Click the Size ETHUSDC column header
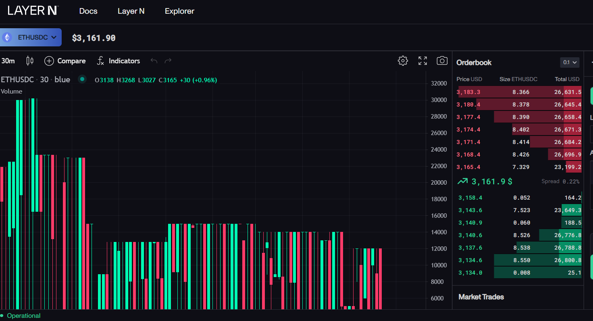The height and width of the screenshot is (321, 593). point(518,79)
